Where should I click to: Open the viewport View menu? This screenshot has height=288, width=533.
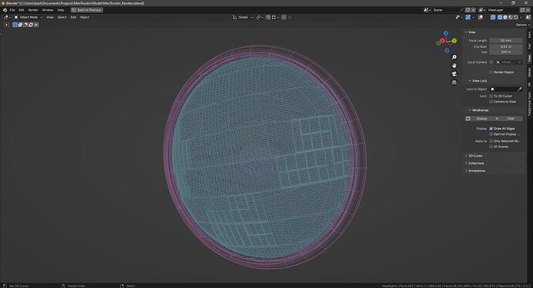coord(50,17)
